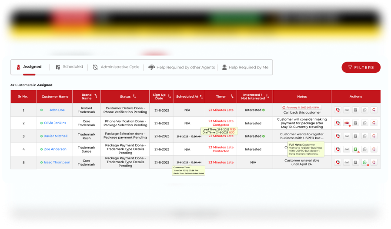The height and width of the screenshot is (229, 391).
Task: Sort the table by Brand Name
Action: tap(96, 96)
